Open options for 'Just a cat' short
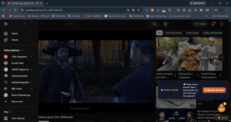The width and height of the screenshot is (231, 122). (175, 75)
